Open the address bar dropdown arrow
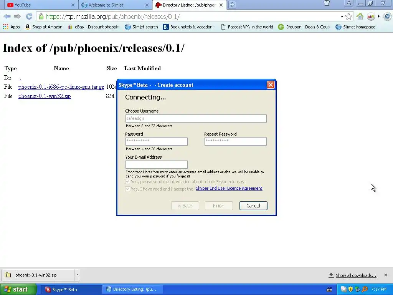This screenshot has height=295, width=393. pyautogui.click(x=342, y=17)
